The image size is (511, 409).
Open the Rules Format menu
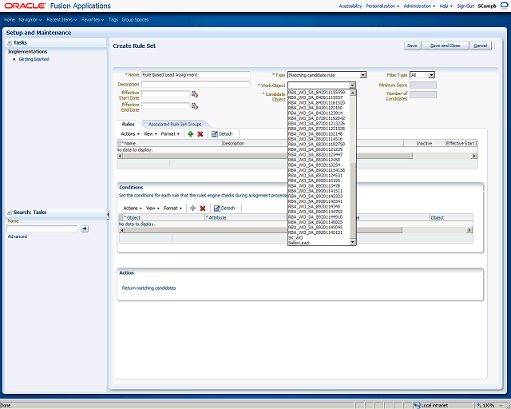tap(170, 133)
